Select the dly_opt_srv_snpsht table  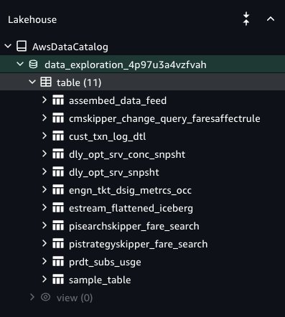point(114,172)
